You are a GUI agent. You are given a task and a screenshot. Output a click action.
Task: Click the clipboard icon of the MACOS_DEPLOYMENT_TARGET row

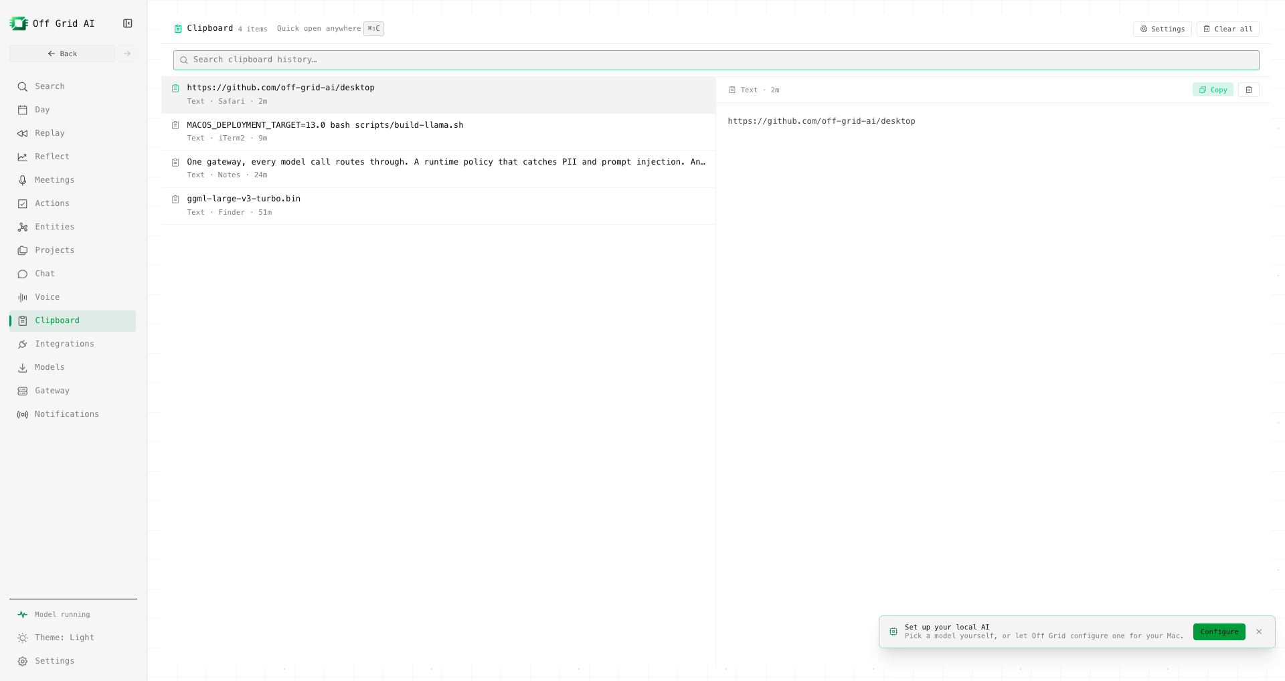(175, 125)
